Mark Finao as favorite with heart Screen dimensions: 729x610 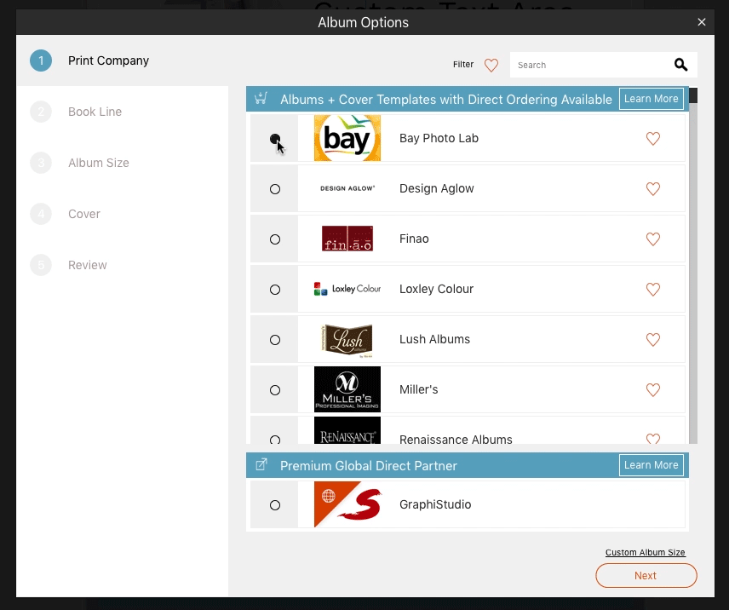click(x=653, y=239)
